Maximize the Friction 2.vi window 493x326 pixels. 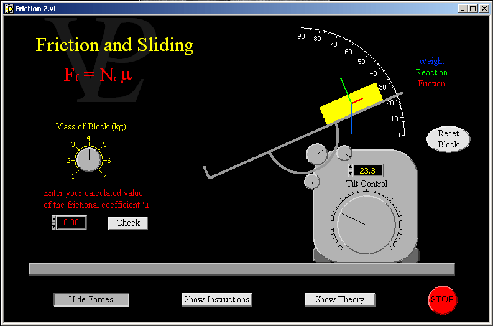point(473,8)
